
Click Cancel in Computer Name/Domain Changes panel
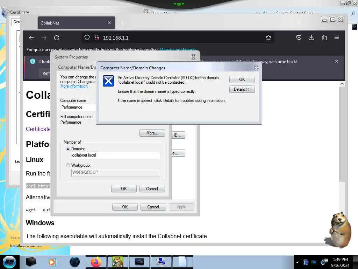coord(152,189)
